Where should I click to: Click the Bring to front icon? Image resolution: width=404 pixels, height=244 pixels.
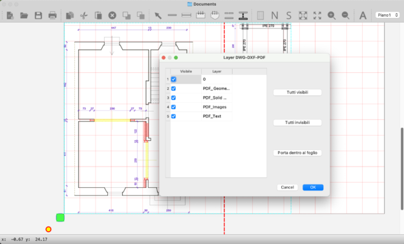pyautogui.click(x=127, y=15)
